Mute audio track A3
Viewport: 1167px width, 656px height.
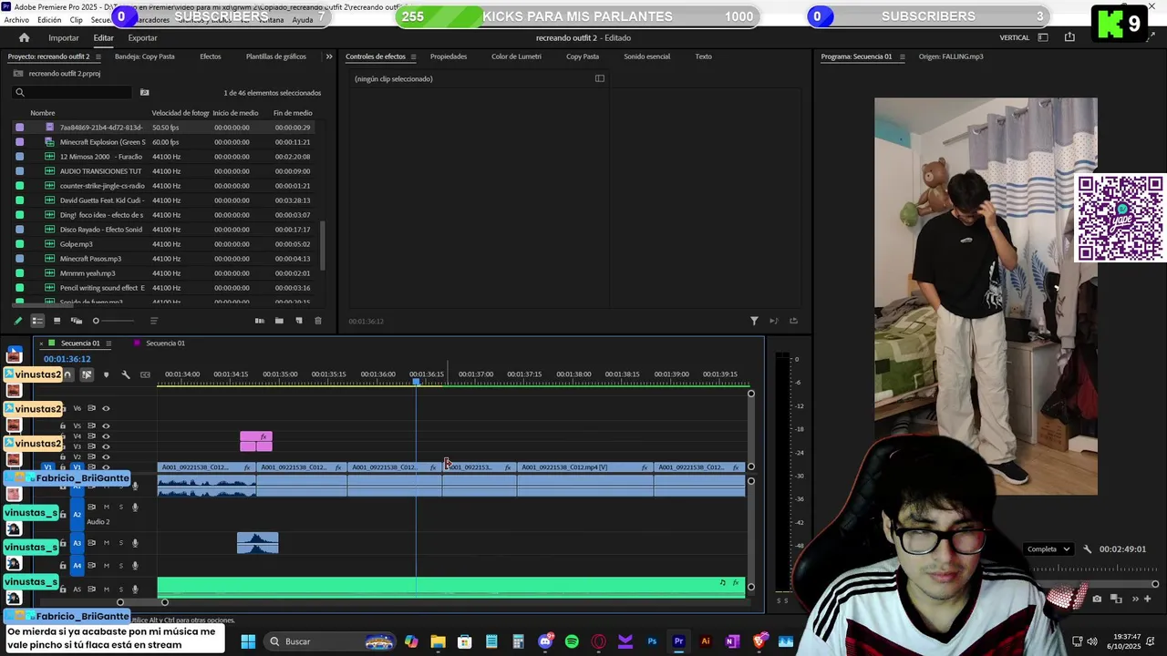[x=106, y=543]
